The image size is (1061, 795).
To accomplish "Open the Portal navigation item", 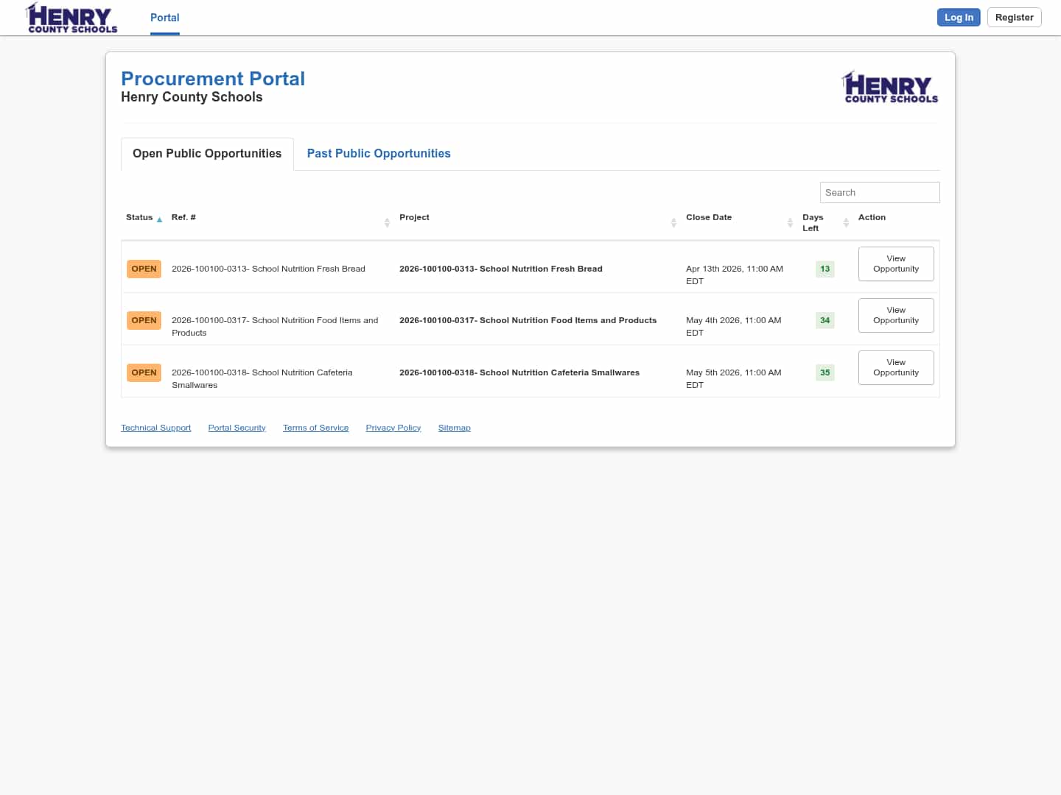I will click(164, 18).
